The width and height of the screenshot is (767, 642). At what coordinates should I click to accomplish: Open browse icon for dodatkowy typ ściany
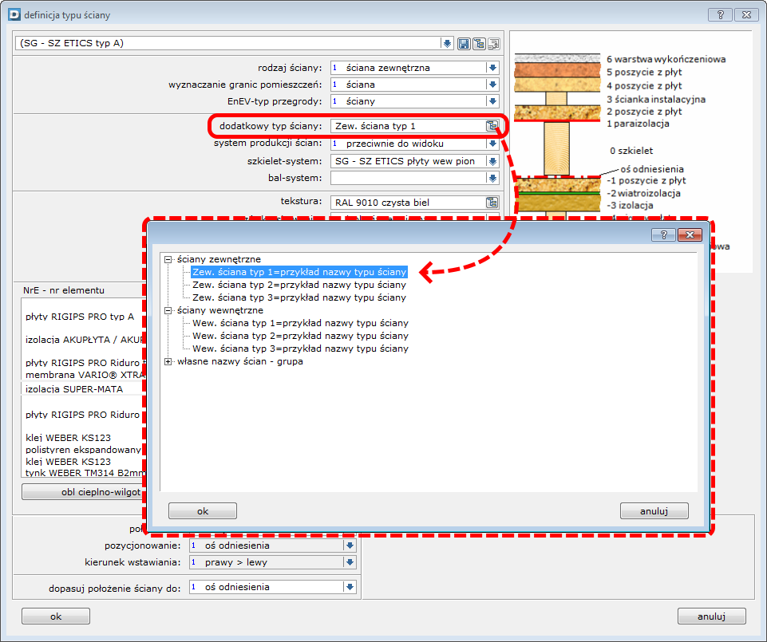(492, 126)
